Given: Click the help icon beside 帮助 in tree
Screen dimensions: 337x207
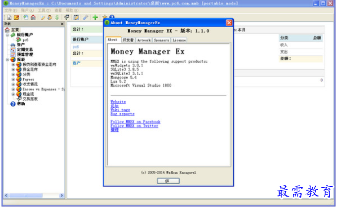Looking at the screenshot, I should (13, 104).
